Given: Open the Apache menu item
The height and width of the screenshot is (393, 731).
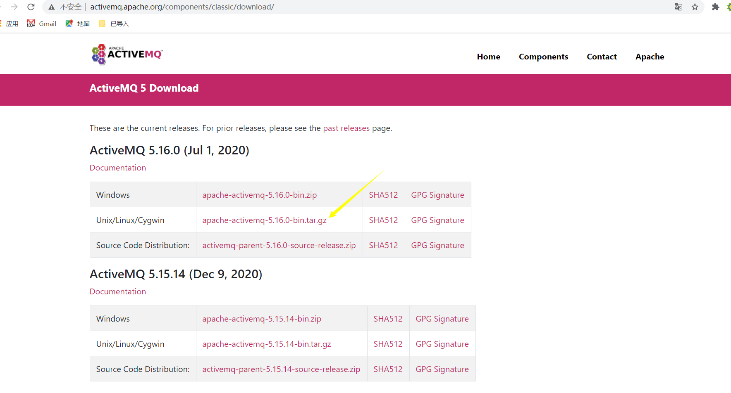Looking at the screenshot, I should [x=650, y=57].
